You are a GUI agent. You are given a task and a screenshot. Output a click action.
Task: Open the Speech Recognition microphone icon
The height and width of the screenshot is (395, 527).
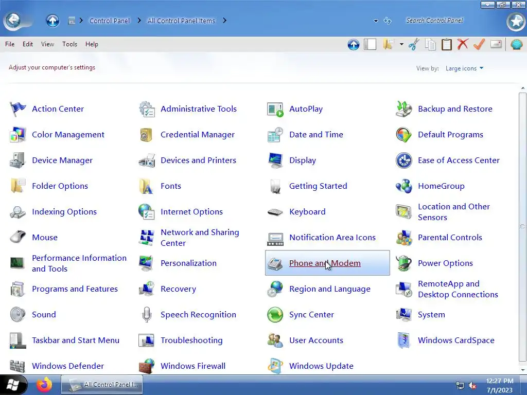pyautogui.click(x=147, y=315)
